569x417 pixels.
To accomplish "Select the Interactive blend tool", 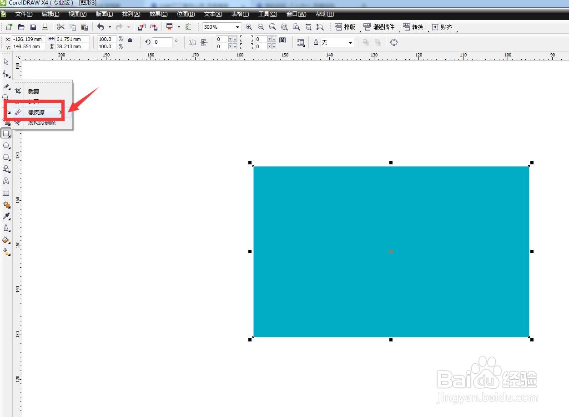I will pos(6,204).
